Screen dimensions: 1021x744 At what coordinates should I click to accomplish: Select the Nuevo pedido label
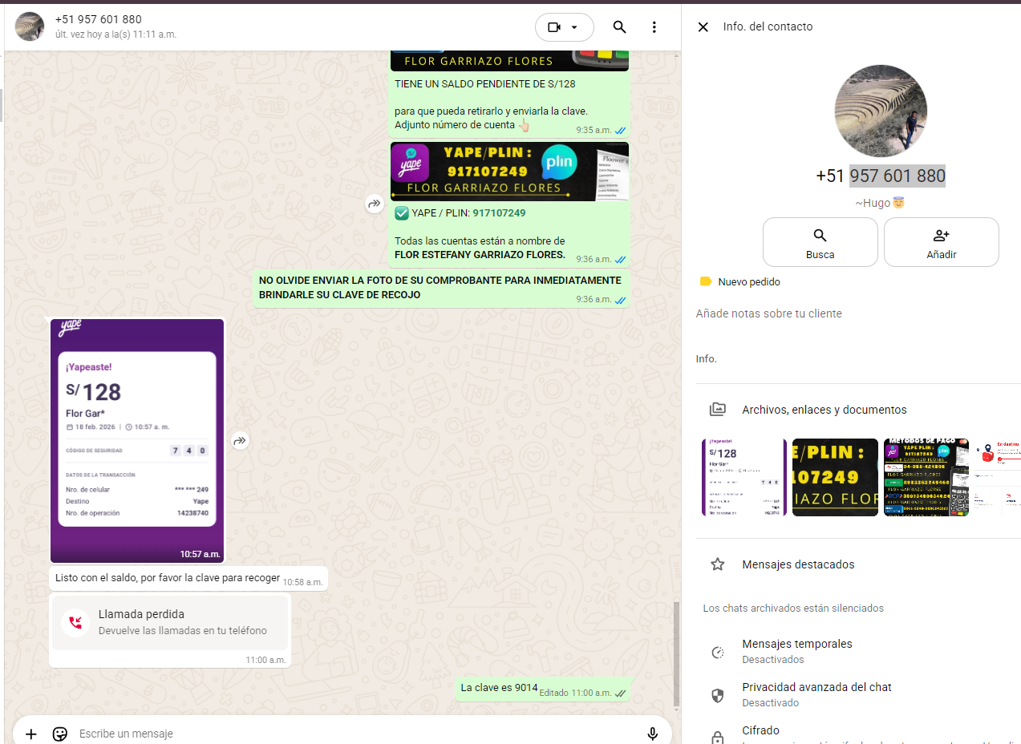pyautogui.click(x=748, y=282)
